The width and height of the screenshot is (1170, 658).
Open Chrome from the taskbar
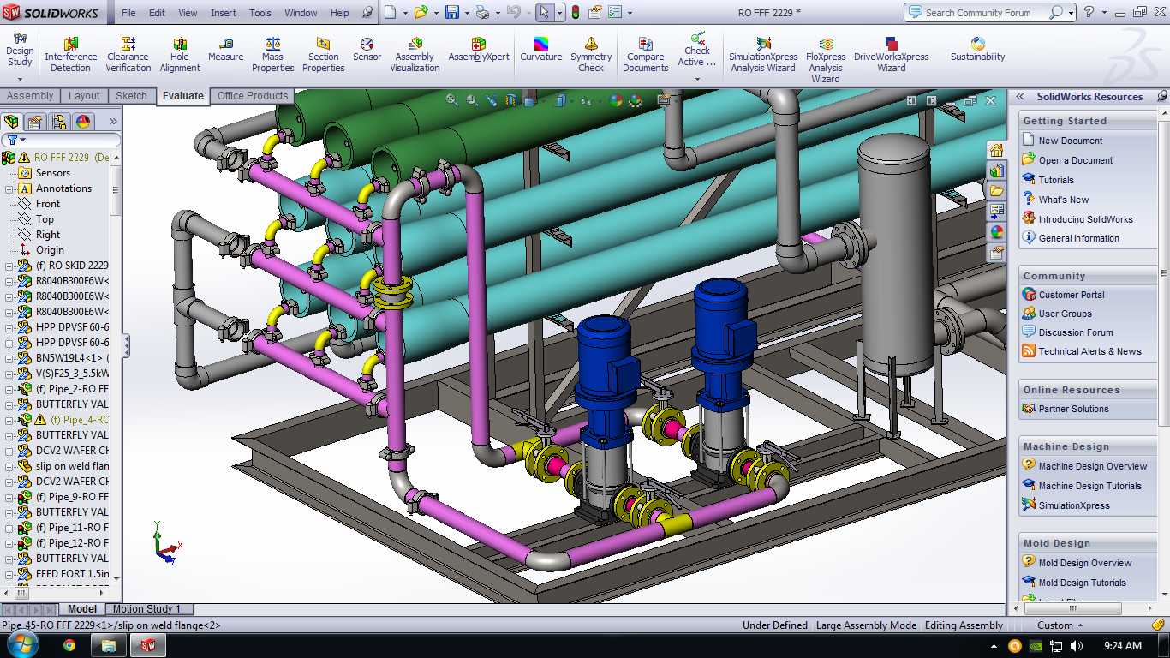(69, 645)
